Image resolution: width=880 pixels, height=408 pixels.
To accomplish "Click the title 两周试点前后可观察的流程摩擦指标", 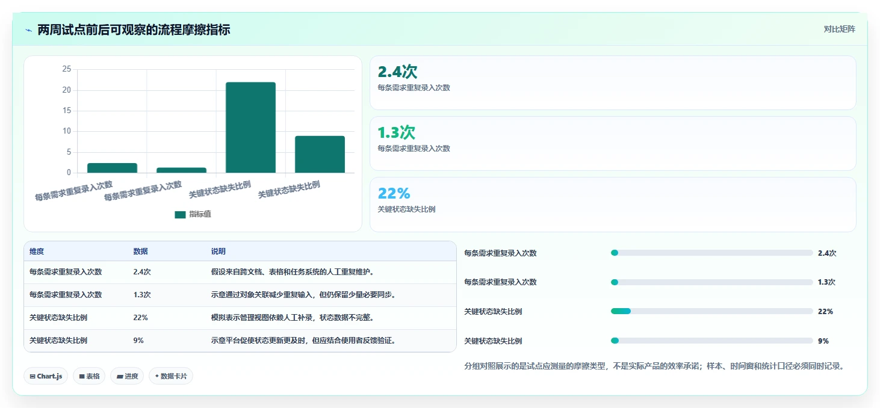I will click(134, 30).
